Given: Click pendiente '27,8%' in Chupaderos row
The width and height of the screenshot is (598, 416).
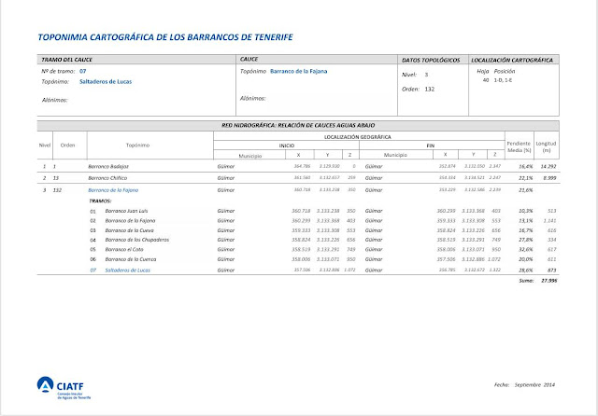Looking at the screenshot, I should point(525,240).
